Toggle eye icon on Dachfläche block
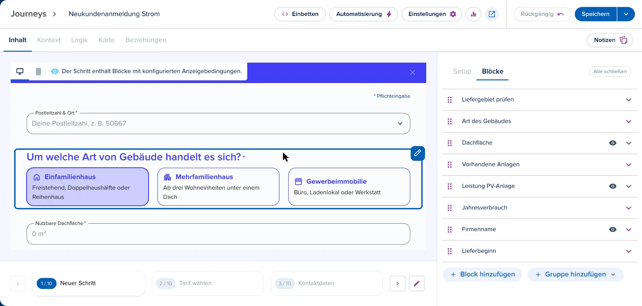This screenshot has height=306, width=642. tap(613, 143)
